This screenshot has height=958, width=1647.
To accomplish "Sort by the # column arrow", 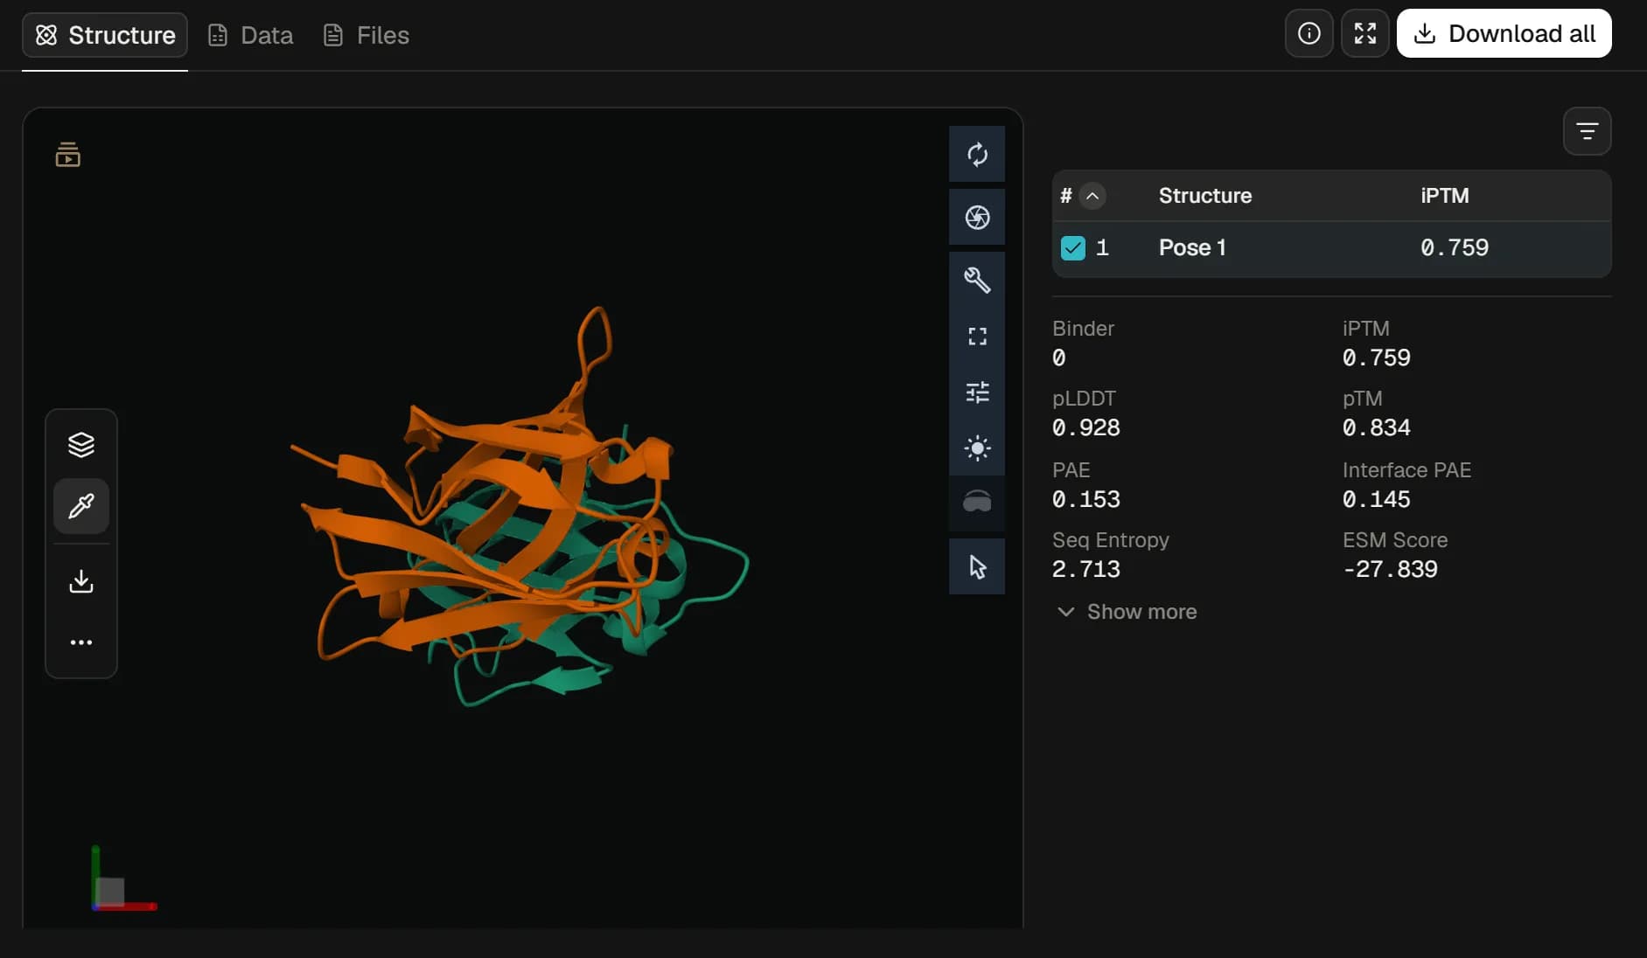I will pyautogui.click(x=1092, y=196).
